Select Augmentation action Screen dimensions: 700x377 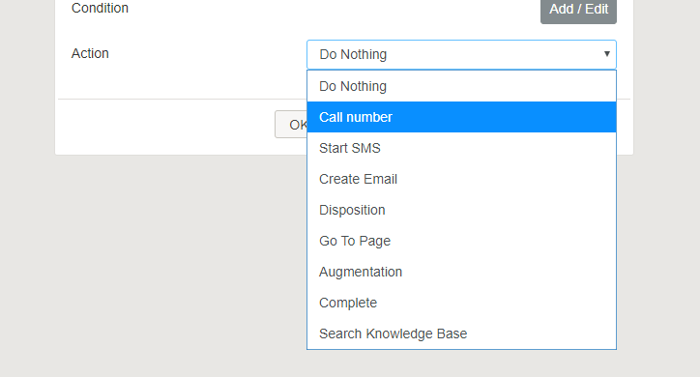[461, 272]
